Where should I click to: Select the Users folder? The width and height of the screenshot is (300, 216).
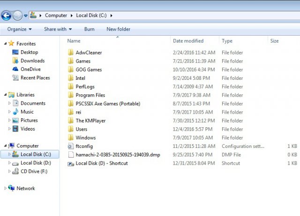(81, 129)
